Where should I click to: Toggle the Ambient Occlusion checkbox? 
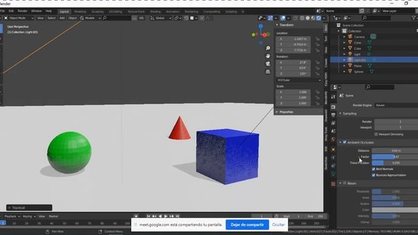pyautogui.click(x=345, y=142)
